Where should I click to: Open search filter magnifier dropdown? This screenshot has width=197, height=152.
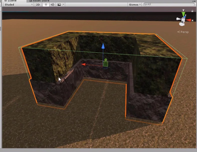[x=146, y=4]
